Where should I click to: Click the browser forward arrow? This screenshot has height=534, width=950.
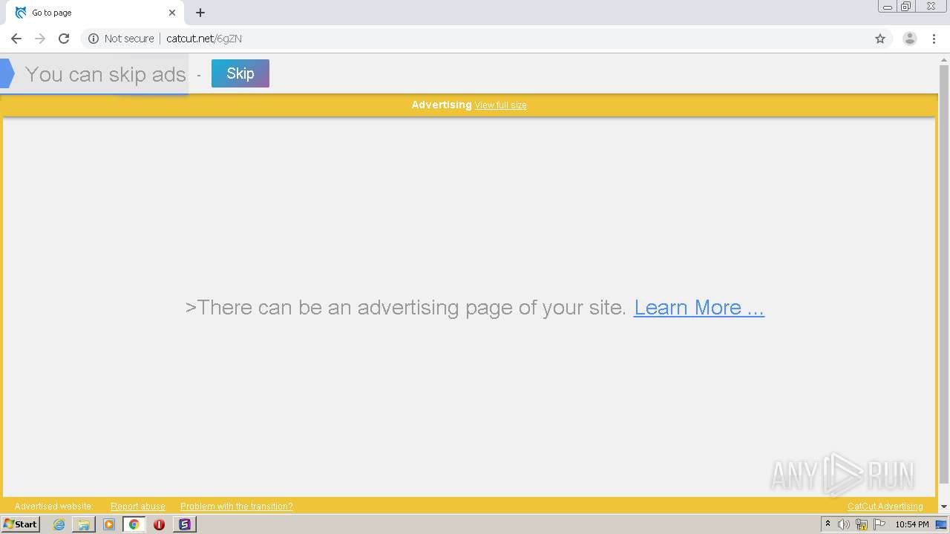40,39
